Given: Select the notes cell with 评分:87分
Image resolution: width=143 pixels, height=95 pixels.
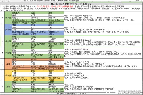Looking at the screenshot, I should click(103, 53).
